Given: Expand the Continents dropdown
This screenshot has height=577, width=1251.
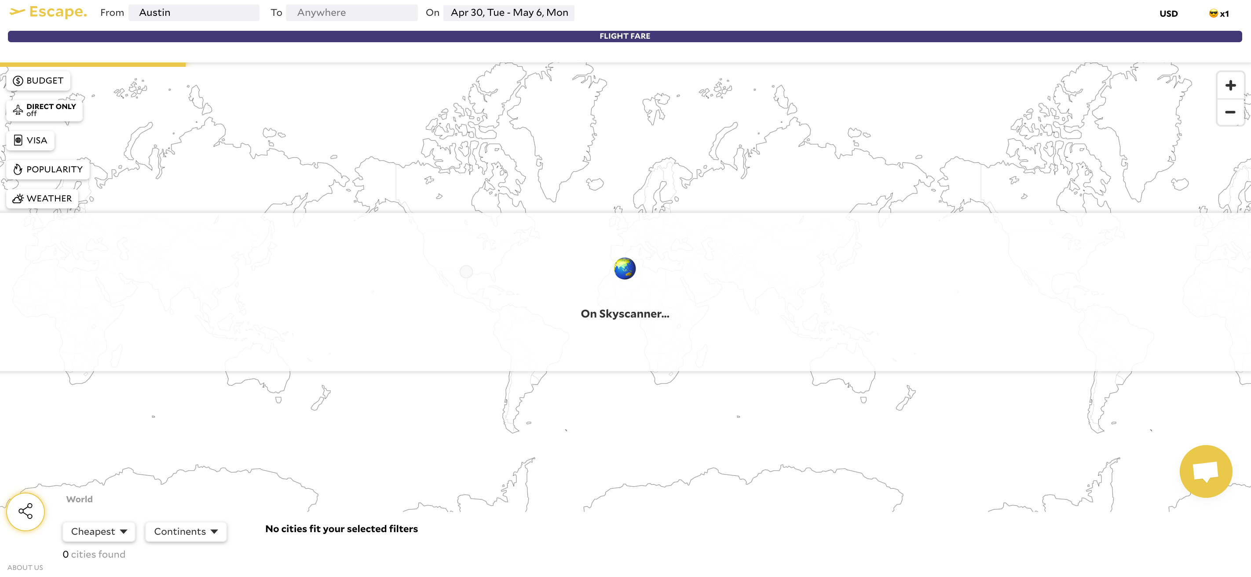Looking at the screenshot, I should coord(186,531).
